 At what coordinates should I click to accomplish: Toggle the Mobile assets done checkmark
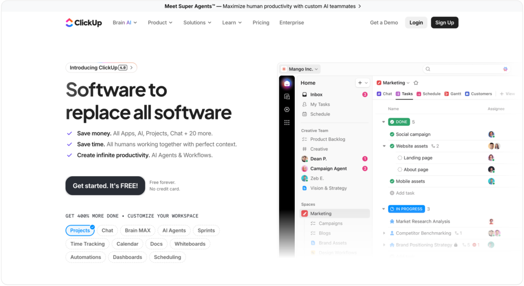[392, 181]
